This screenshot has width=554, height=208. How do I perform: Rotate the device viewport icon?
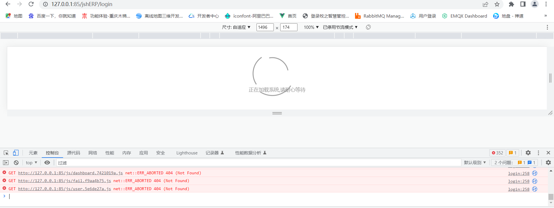[x=368, y=27]
